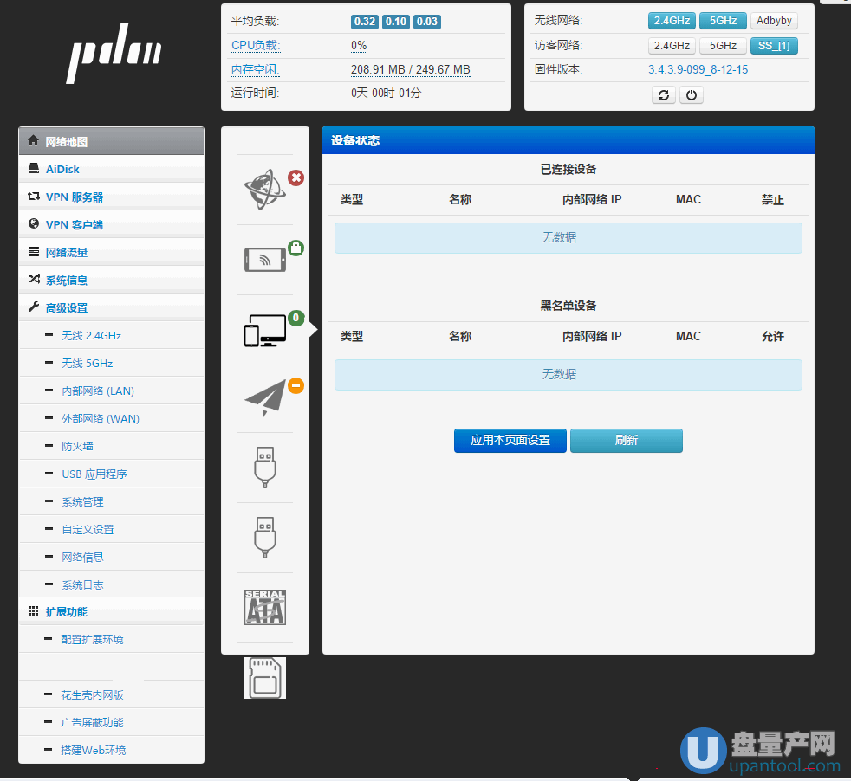Open 网络信息 page
Image resolution: width=851 pixels, height=781 pixels.
coord(111,557)
